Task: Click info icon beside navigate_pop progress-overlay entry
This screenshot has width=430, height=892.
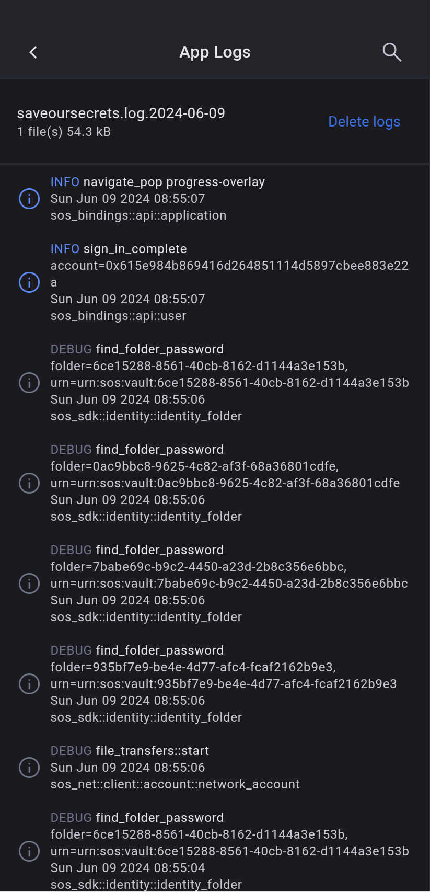Action: (29, 199)
